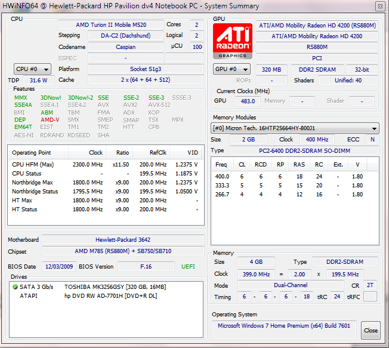Click the PCI bus field
389x348 pixels.
(317, 58)
